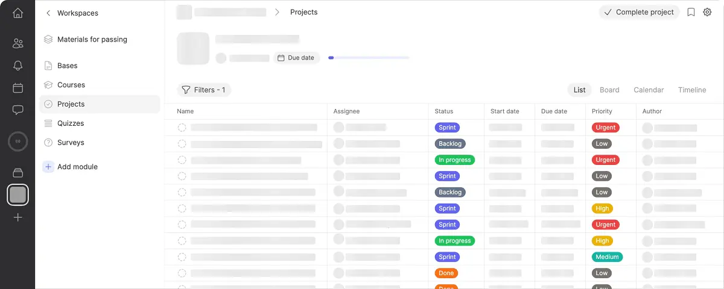This screenshot has height=289, width=724.
Task: Open the Medium priority badge
Action: click(607, 257)
